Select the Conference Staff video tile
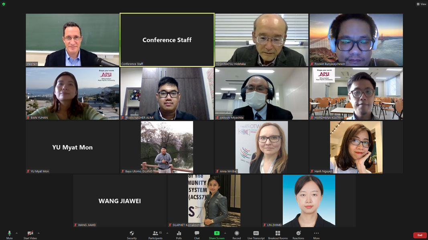Viewport: 428px width, 240px height. 167,40
